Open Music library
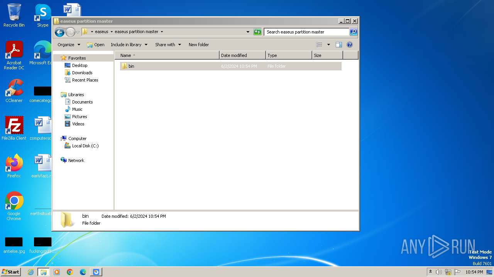This screenshot has width=494, height=277. click(x=77, y=109)
